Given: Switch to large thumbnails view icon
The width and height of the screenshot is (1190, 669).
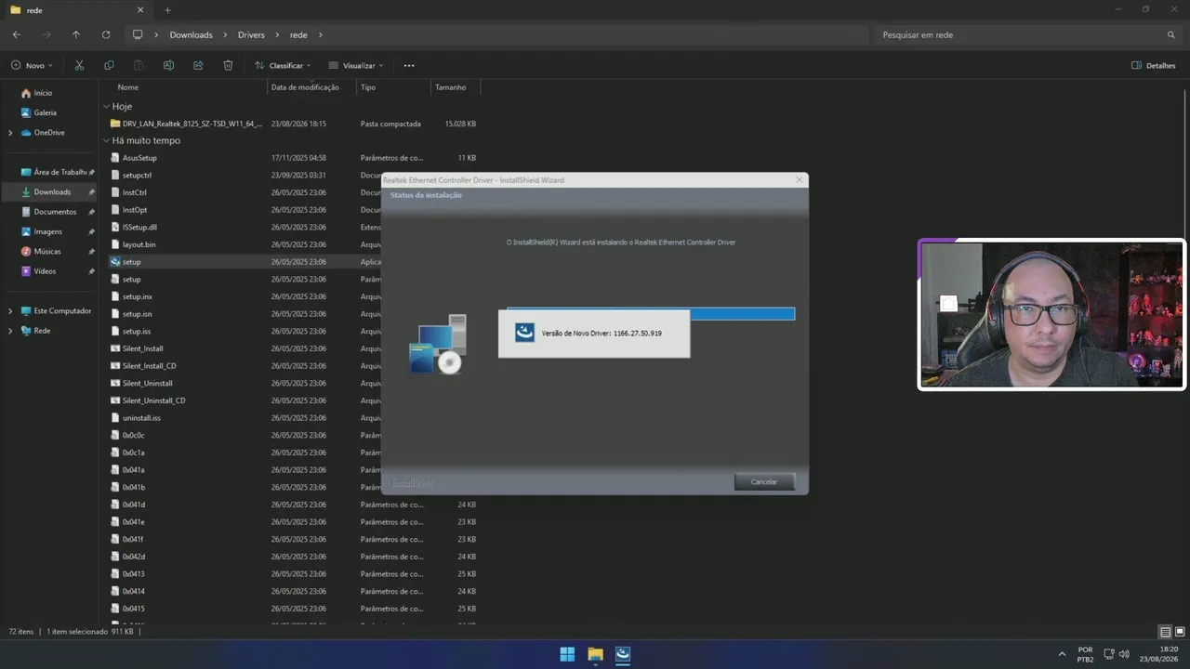Looking at the screenshot, I should (1180, 632).
